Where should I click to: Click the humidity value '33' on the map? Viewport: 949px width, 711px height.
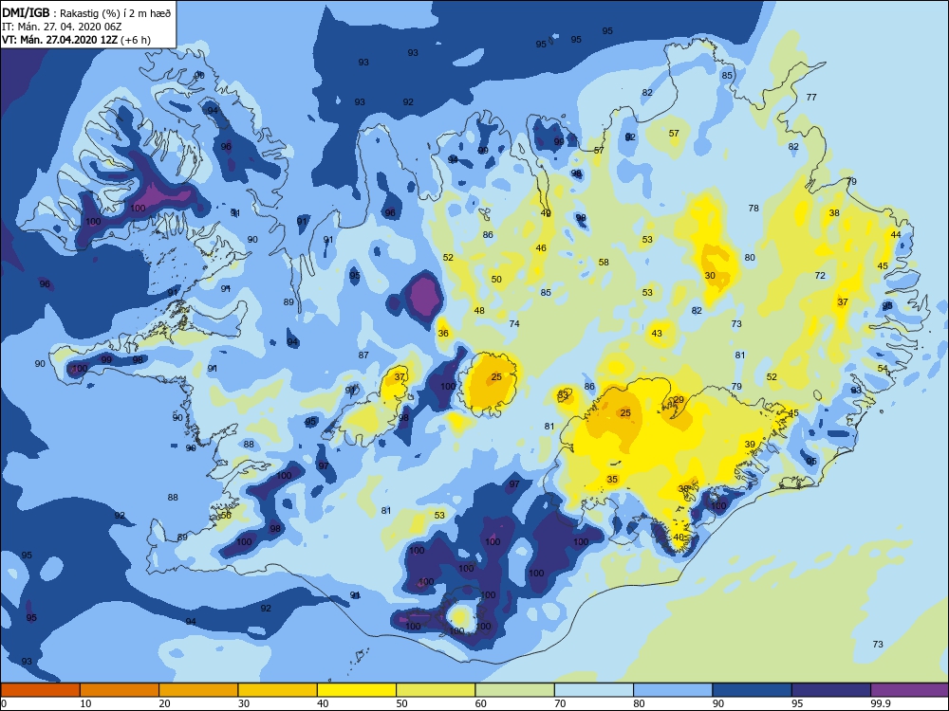(x=563, y=395)
